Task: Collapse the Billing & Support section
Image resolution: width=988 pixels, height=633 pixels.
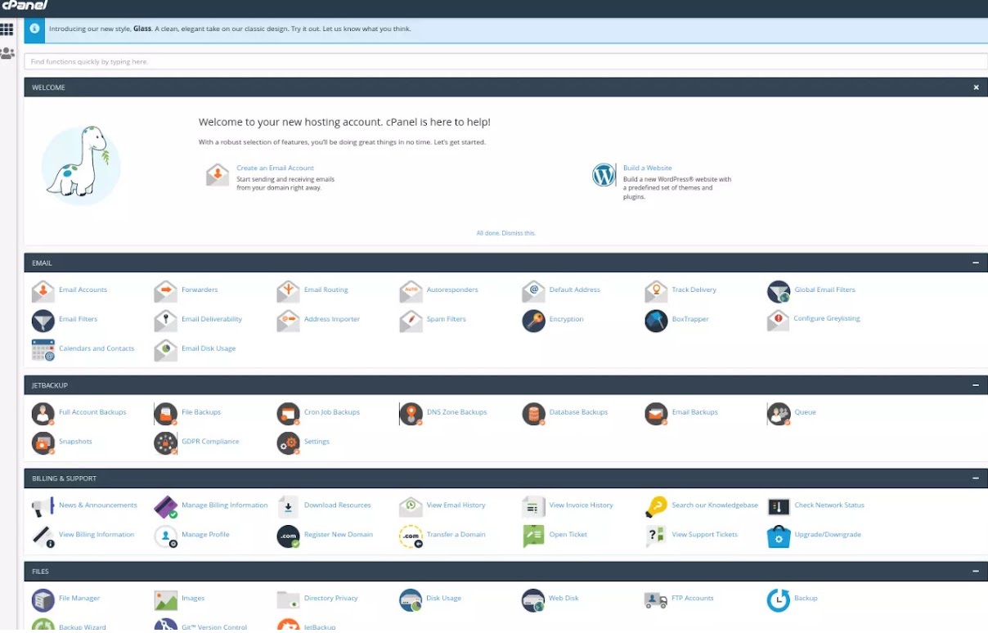Action: click(x=976, y=478)
